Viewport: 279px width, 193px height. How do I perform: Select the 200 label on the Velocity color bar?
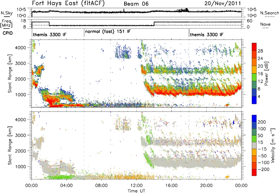(262, 122)
